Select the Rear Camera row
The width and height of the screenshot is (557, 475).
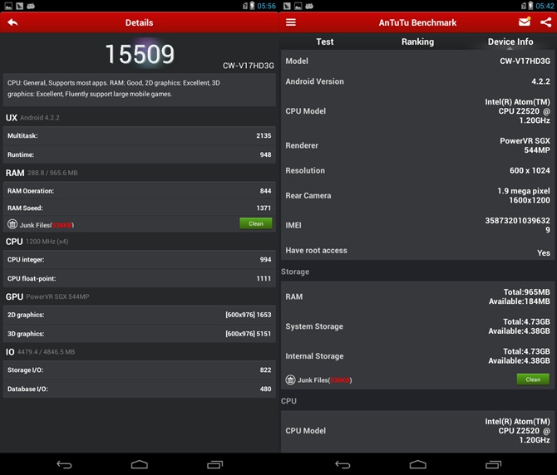[x=417, y=195]
